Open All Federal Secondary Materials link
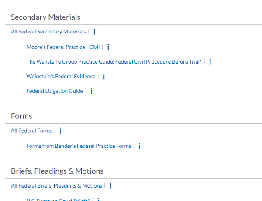 (48, 32)
